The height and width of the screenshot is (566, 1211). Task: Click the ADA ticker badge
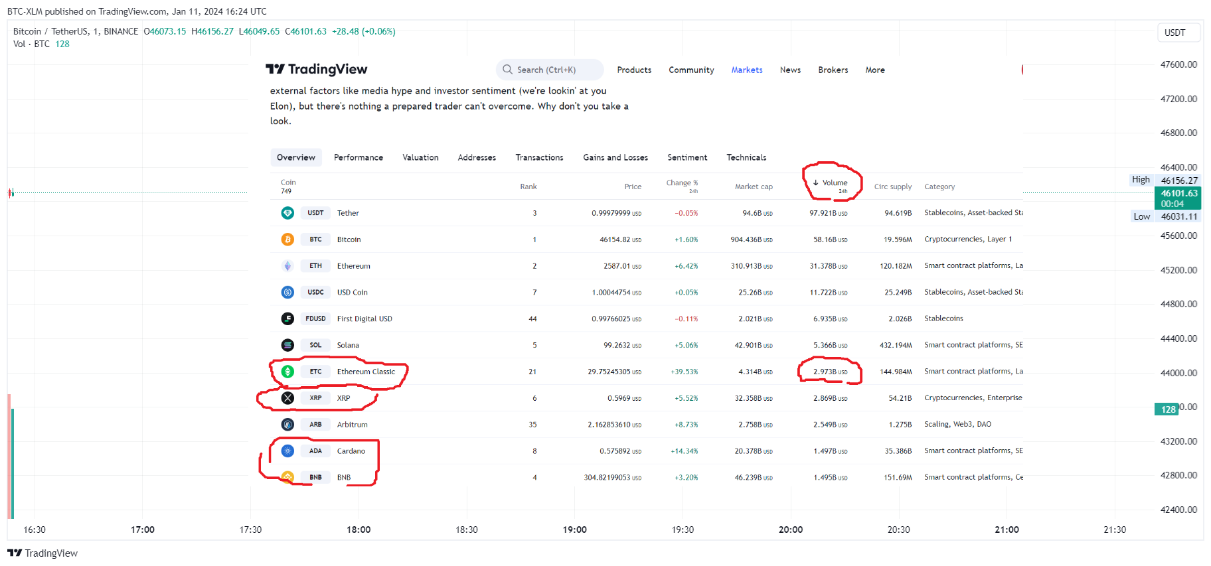(315, 451)
